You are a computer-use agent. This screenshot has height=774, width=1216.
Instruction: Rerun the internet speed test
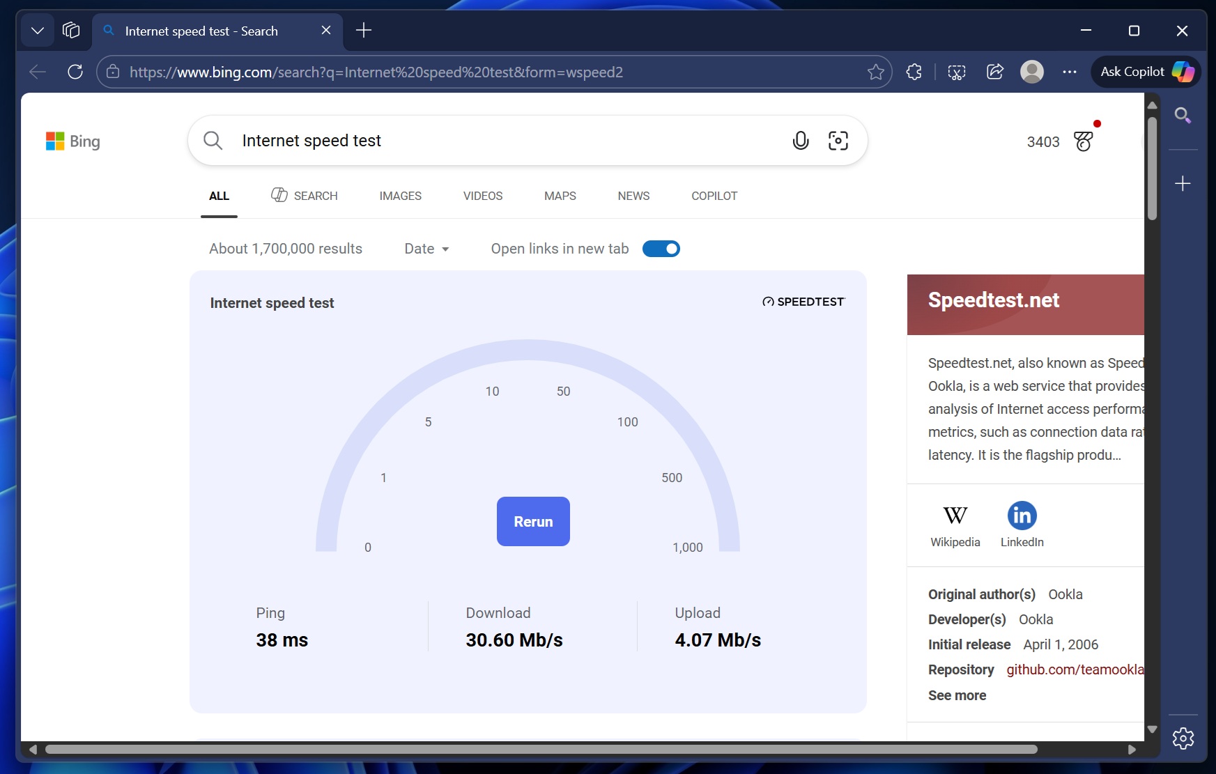[x=532, y=521]
